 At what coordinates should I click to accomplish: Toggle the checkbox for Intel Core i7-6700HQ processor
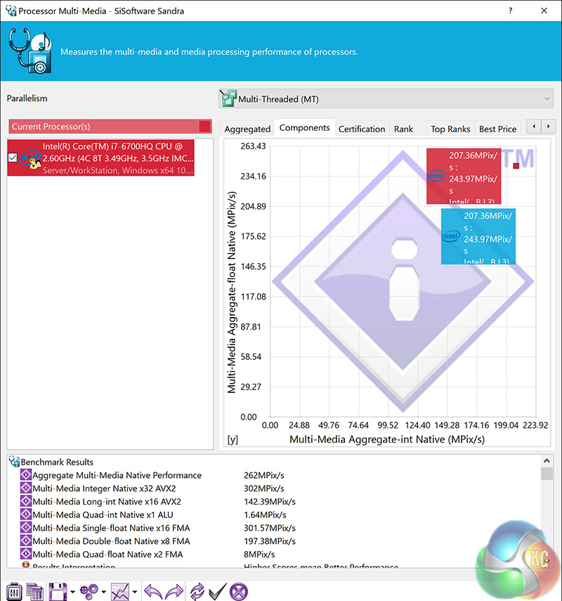13,157
